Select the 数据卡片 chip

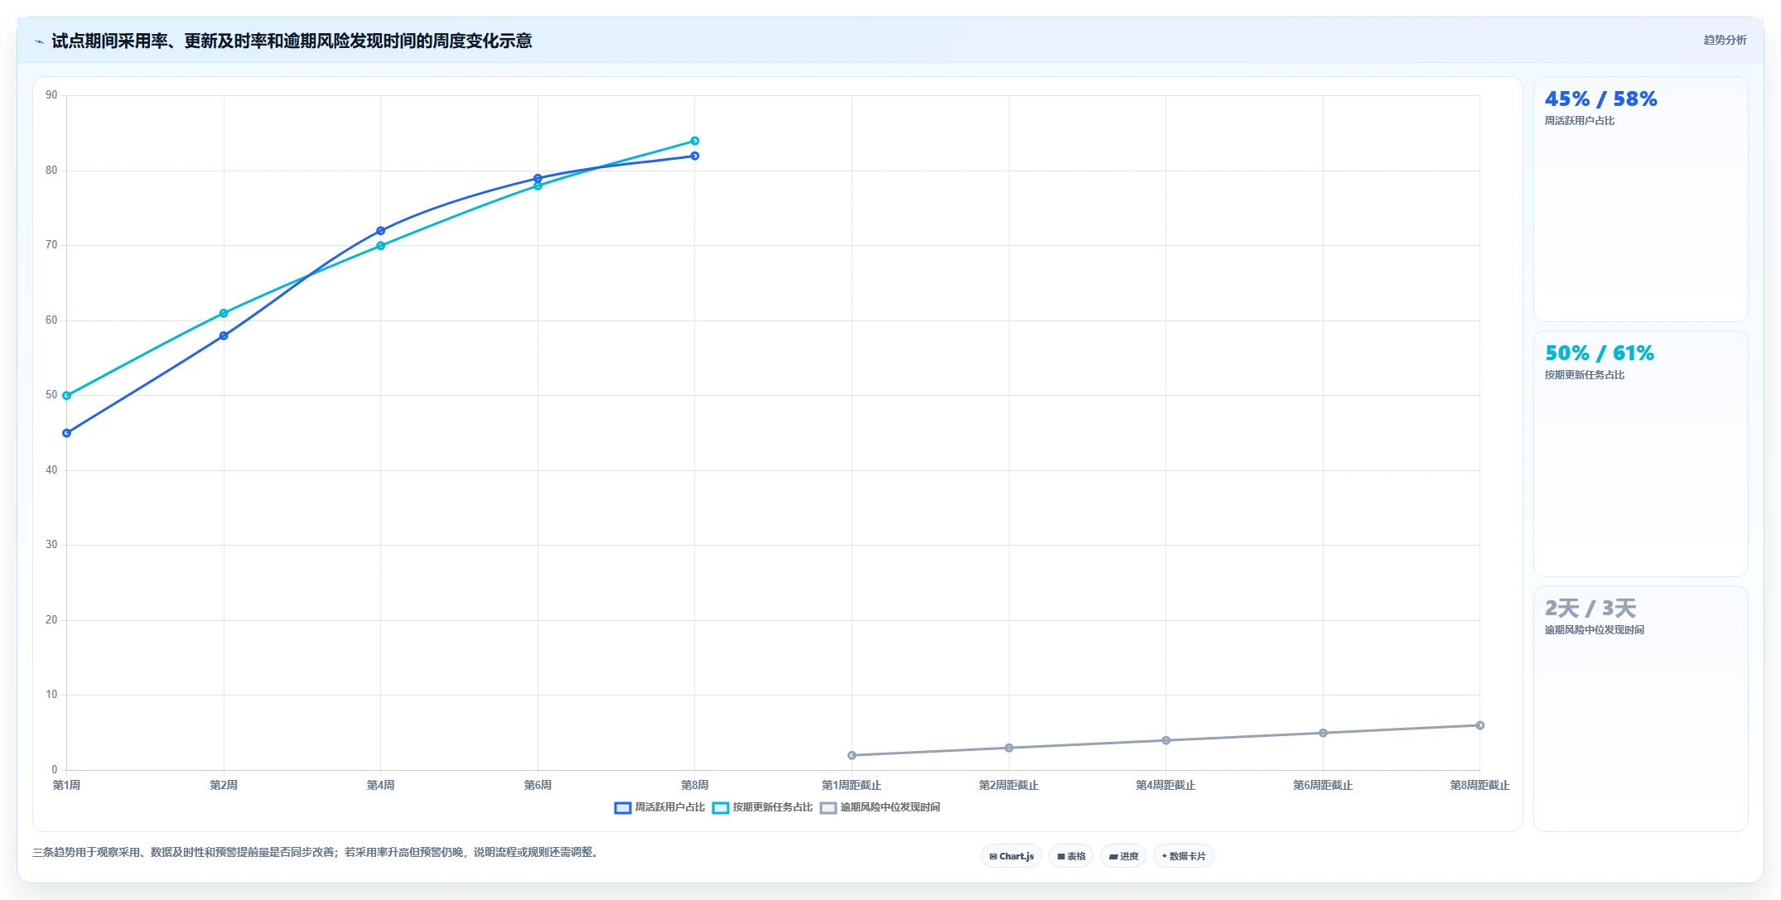(1184, 856)
